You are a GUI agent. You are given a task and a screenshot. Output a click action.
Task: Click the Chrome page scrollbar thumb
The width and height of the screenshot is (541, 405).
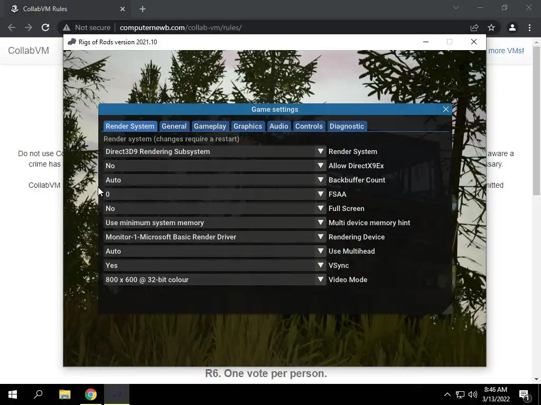coord(537,121)
